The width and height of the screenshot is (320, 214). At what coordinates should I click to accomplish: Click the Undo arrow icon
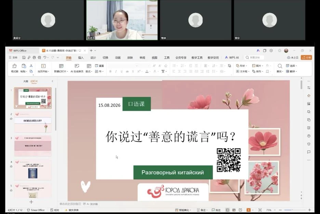45,57
